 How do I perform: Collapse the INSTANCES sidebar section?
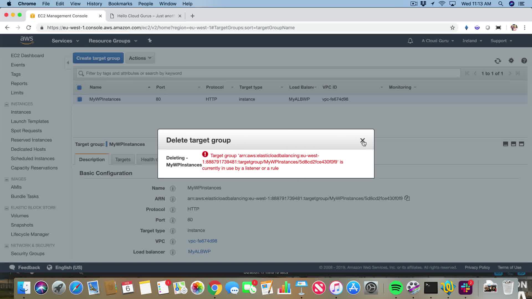tap(7, 104)
